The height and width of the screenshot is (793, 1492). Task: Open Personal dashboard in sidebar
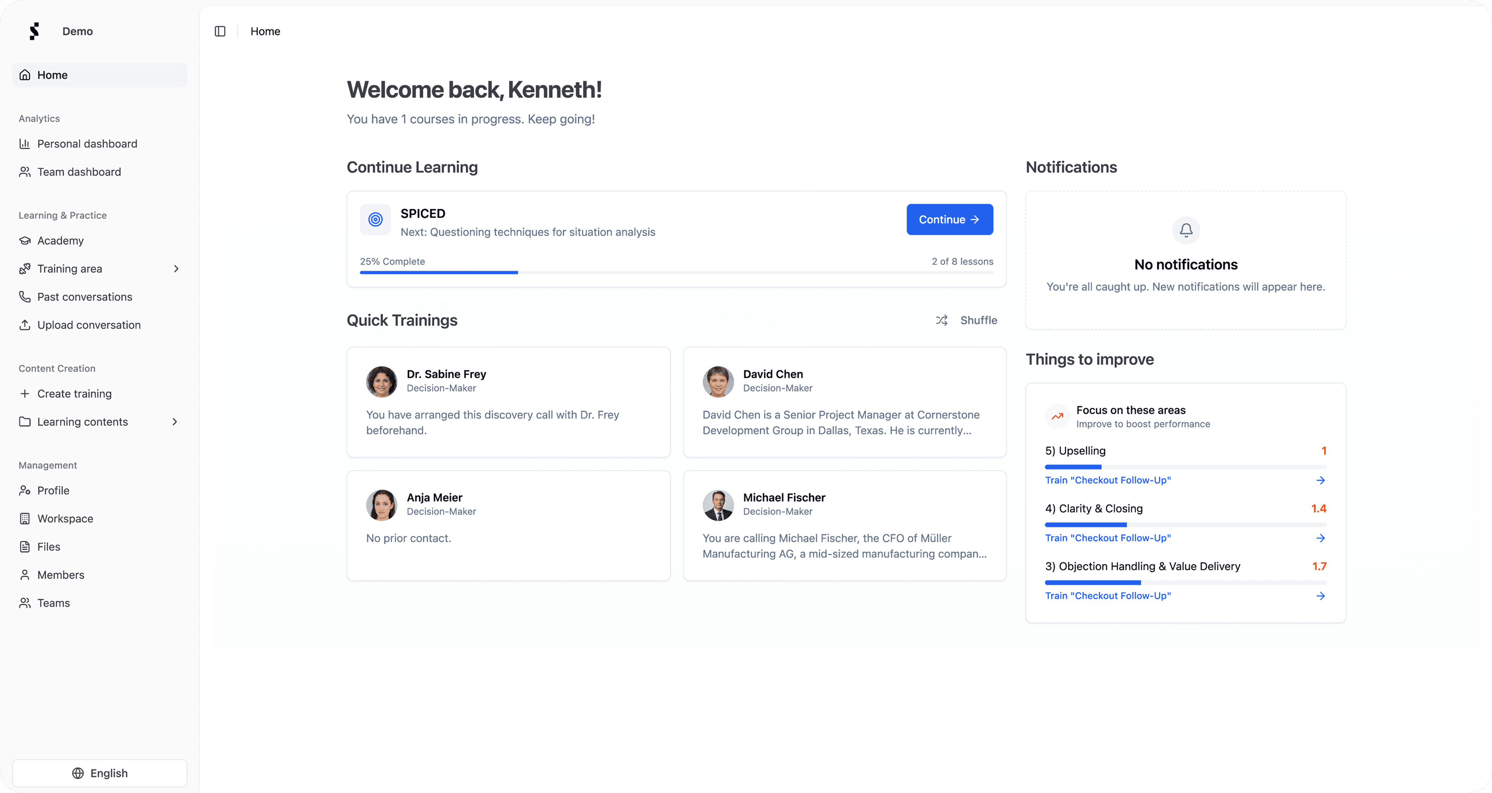[x=87, y=144]
